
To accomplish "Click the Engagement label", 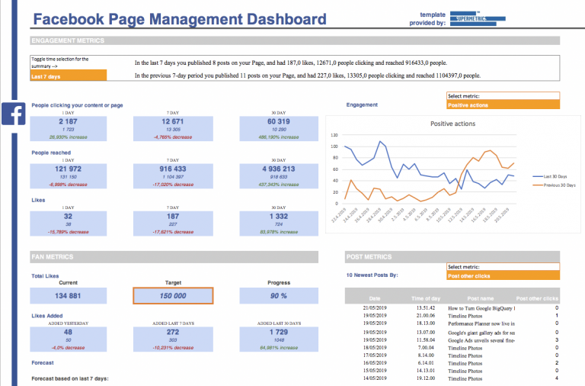I will [362, 105].
